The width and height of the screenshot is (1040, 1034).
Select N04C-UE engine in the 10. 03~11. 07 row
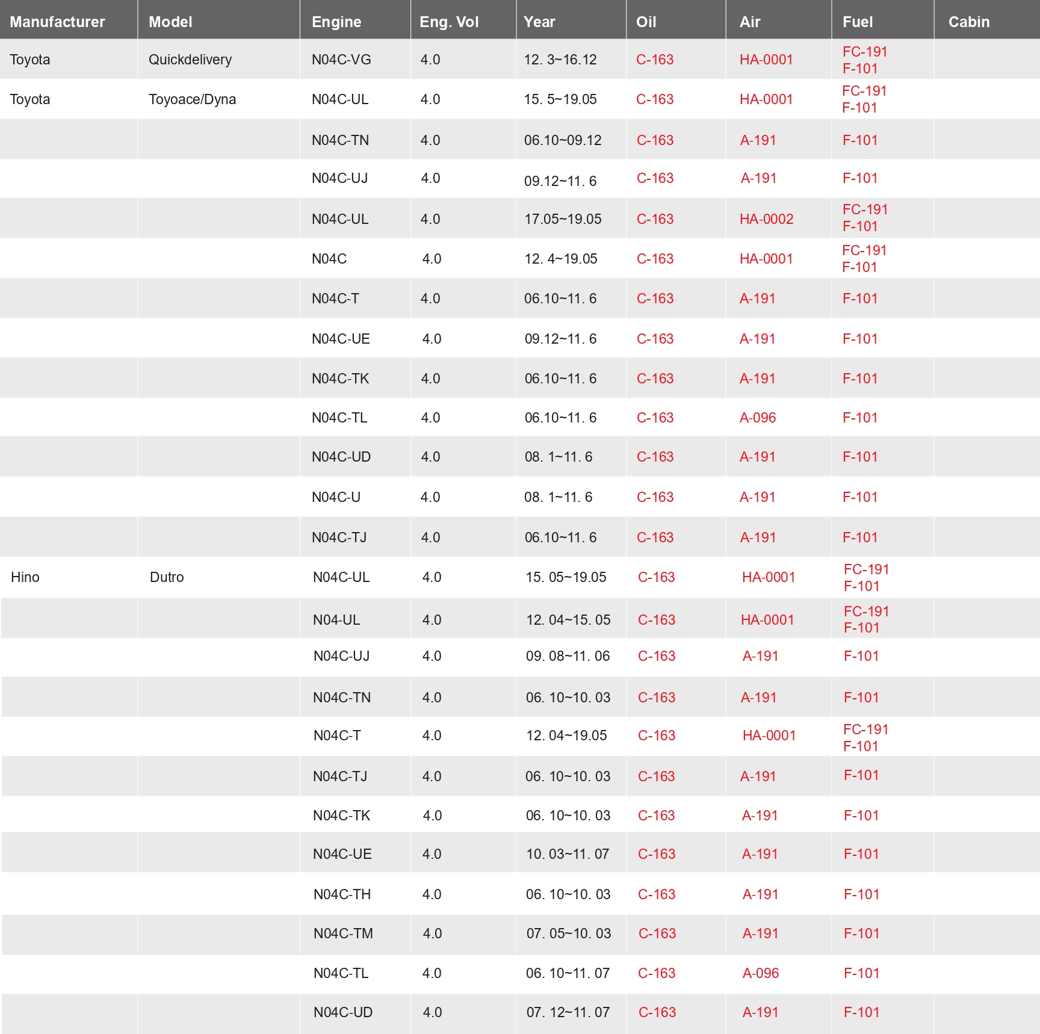(x=342, y=854)
